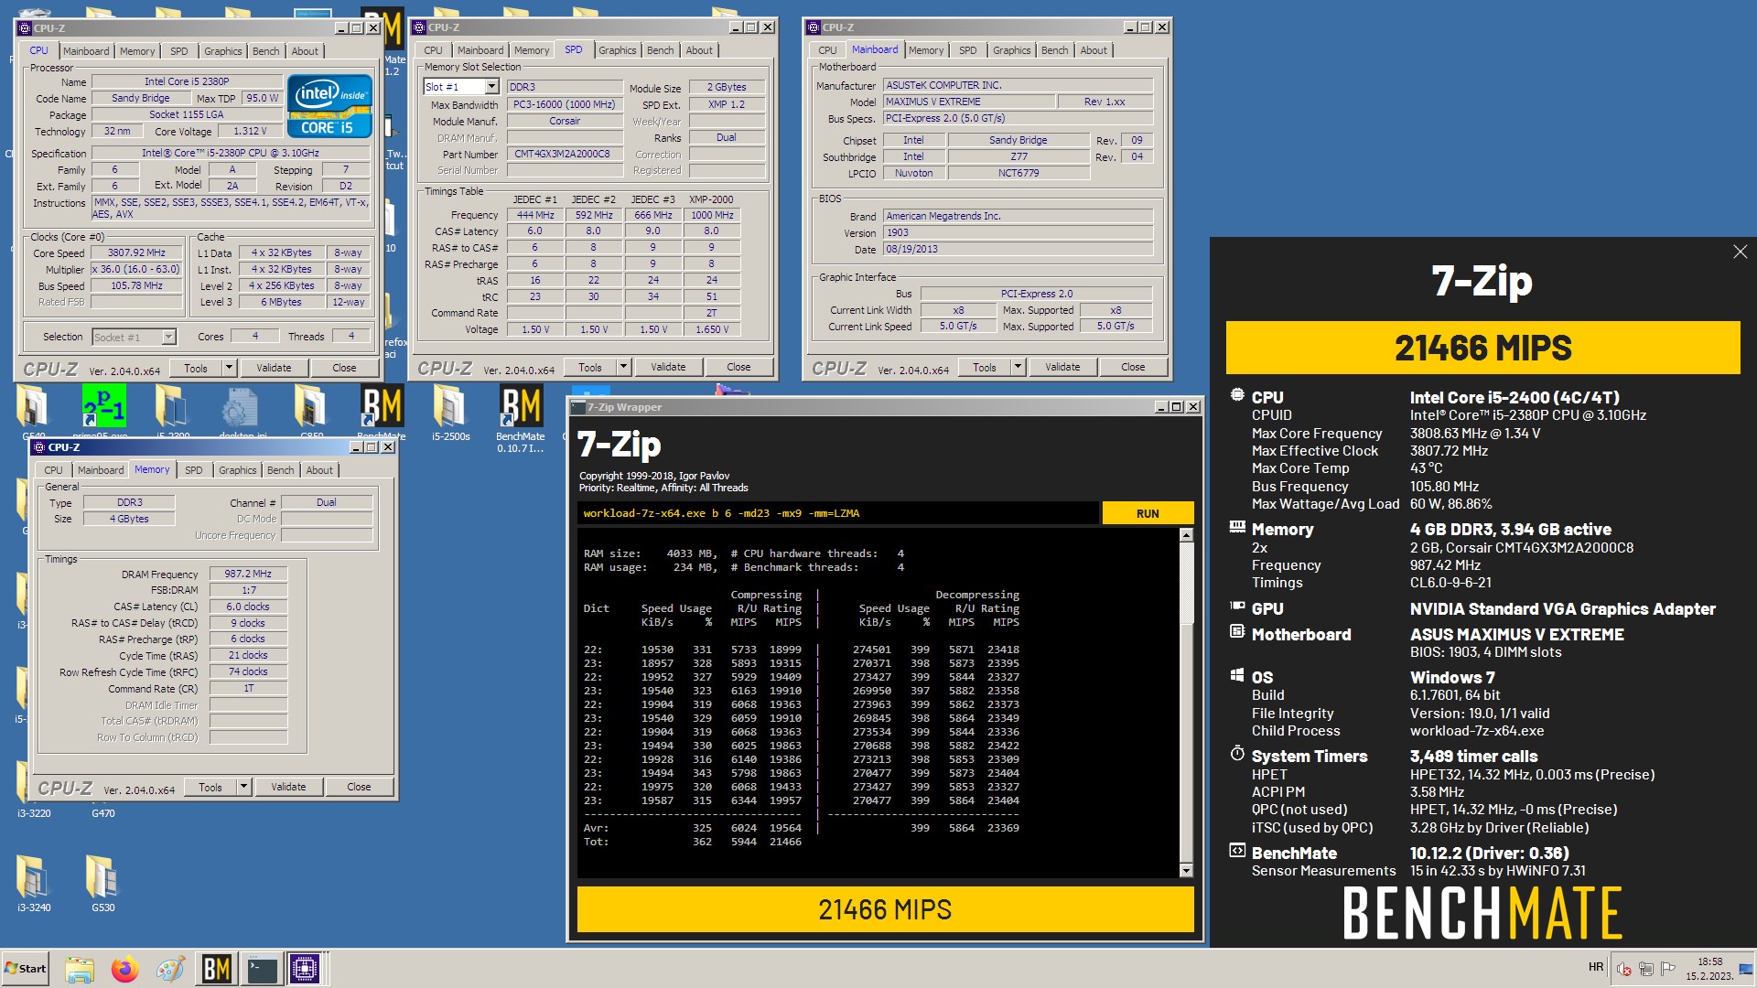Click the Intel Core i5 logo in CPU-Z
The width and height of the screenshot is (1757, 988).
point(329,105)
